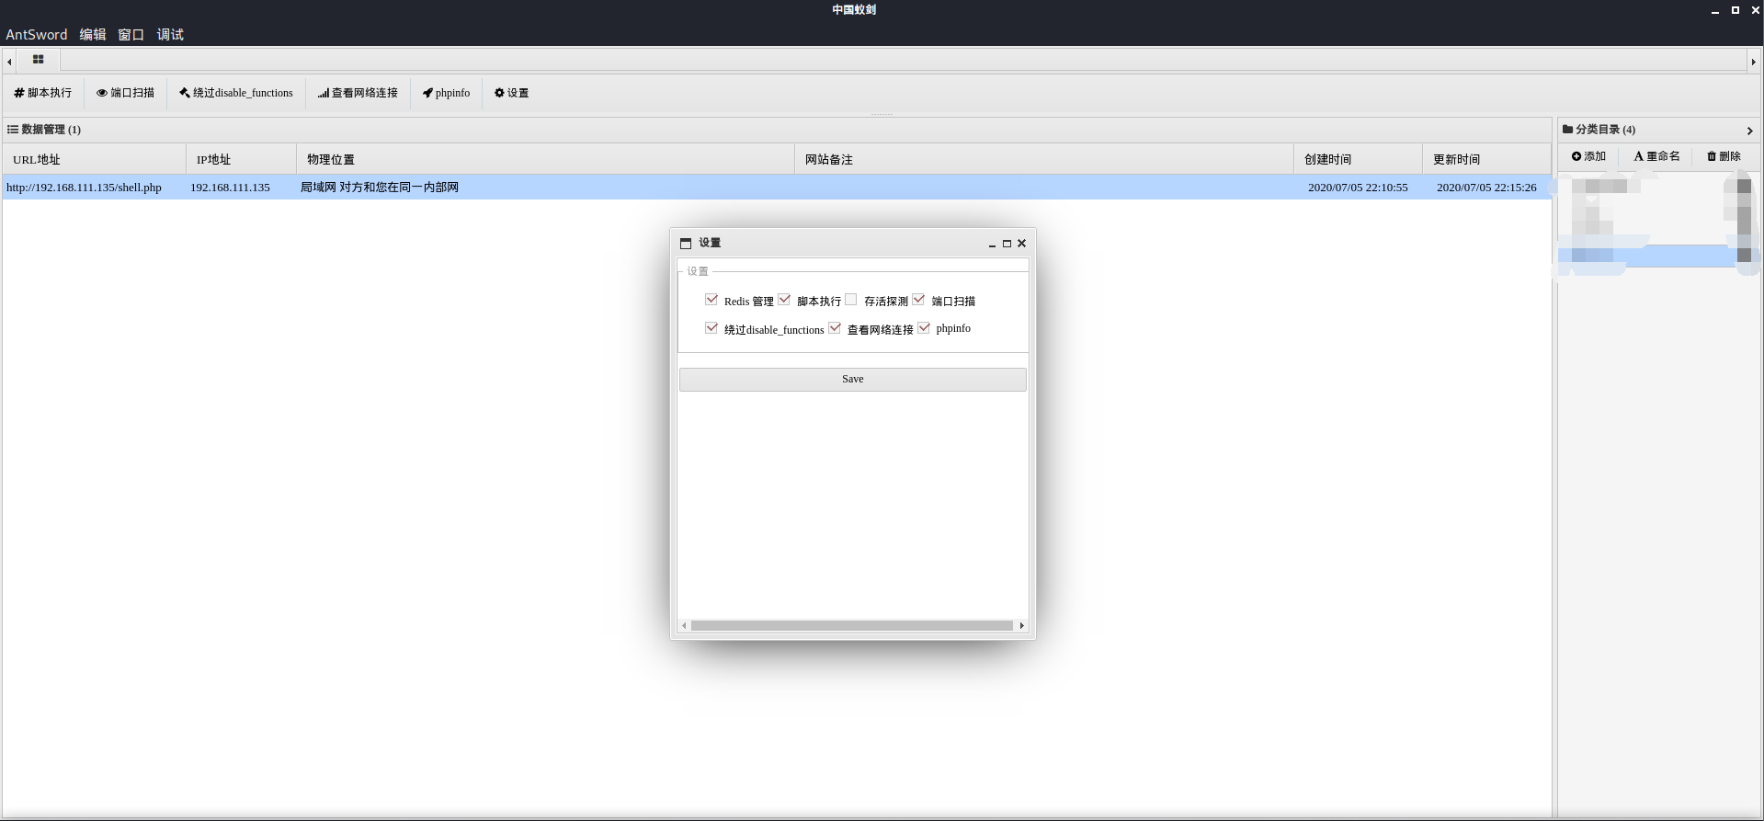Viewport: 1764px width, 821px height.
Task: Sort by IP地址 column header
Action: point(241,159)
